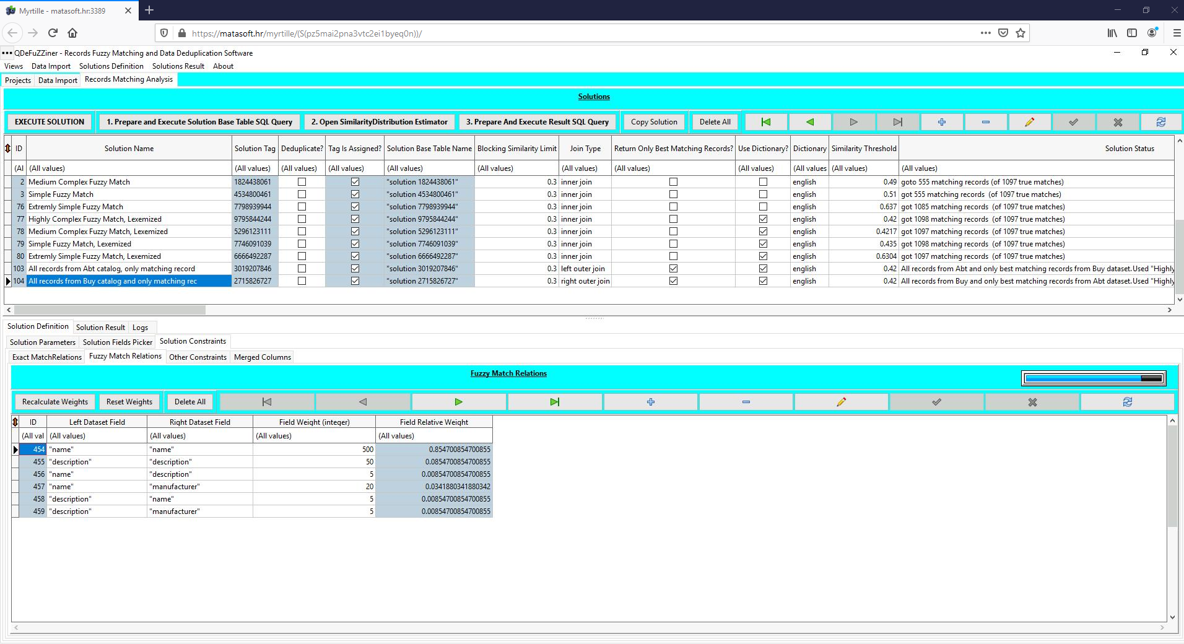This screenshot has height=644, width=1184.
Task: Click the Recalculate Weights button
Action: click(x=55, y=402)
